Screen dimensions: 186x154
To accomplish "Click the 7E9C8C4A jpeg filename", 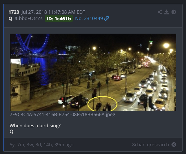I will pos(62,115).
